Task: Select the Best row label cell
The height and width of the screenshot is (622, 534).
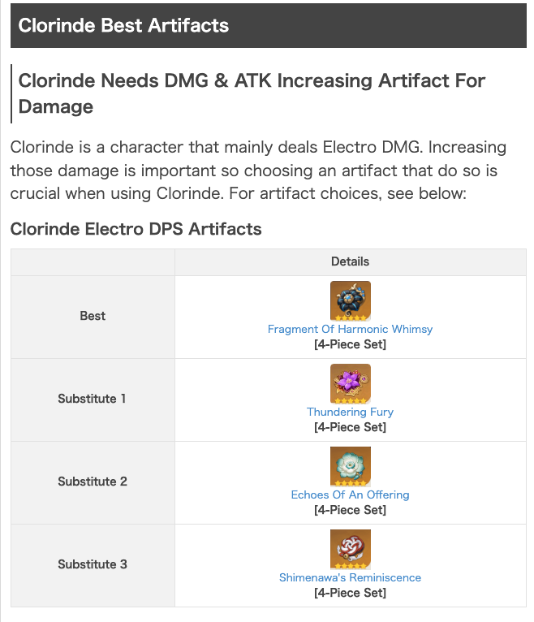Action: (93, 316)
